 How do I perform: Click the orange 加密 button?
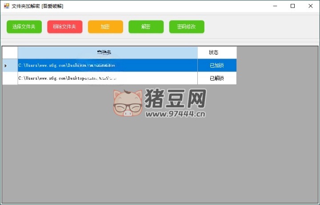pos(105,27)
